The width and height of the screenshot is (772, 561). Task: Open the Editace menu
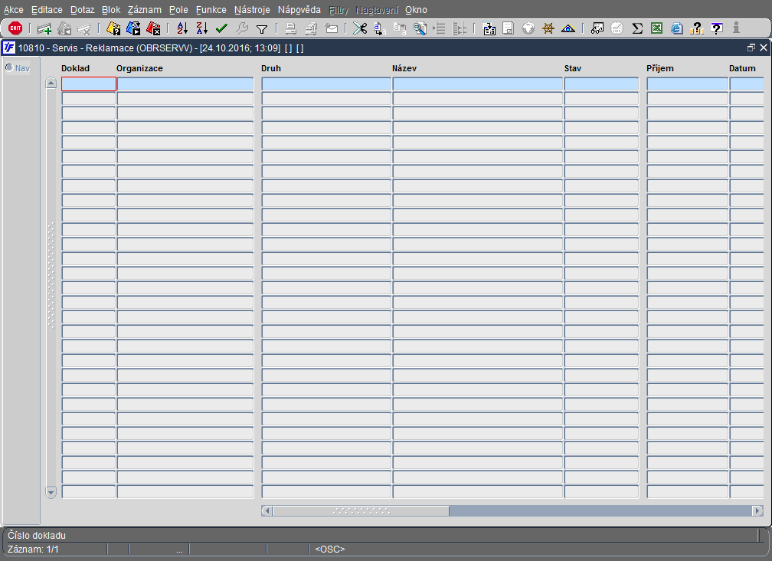point(47,10)
